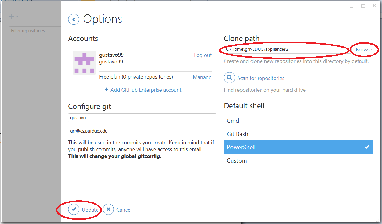Open the Manage plan link

click(x=202, y=77)
